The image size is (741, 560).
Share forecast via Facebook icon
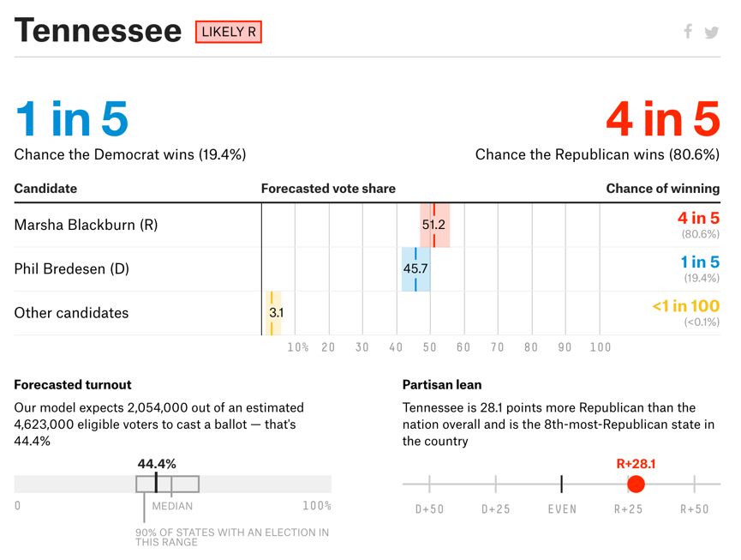pos(688,32)
